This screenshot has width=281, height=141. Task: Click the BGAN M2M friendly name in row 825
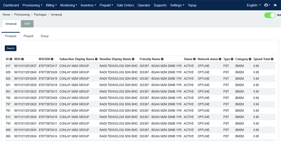161,79
